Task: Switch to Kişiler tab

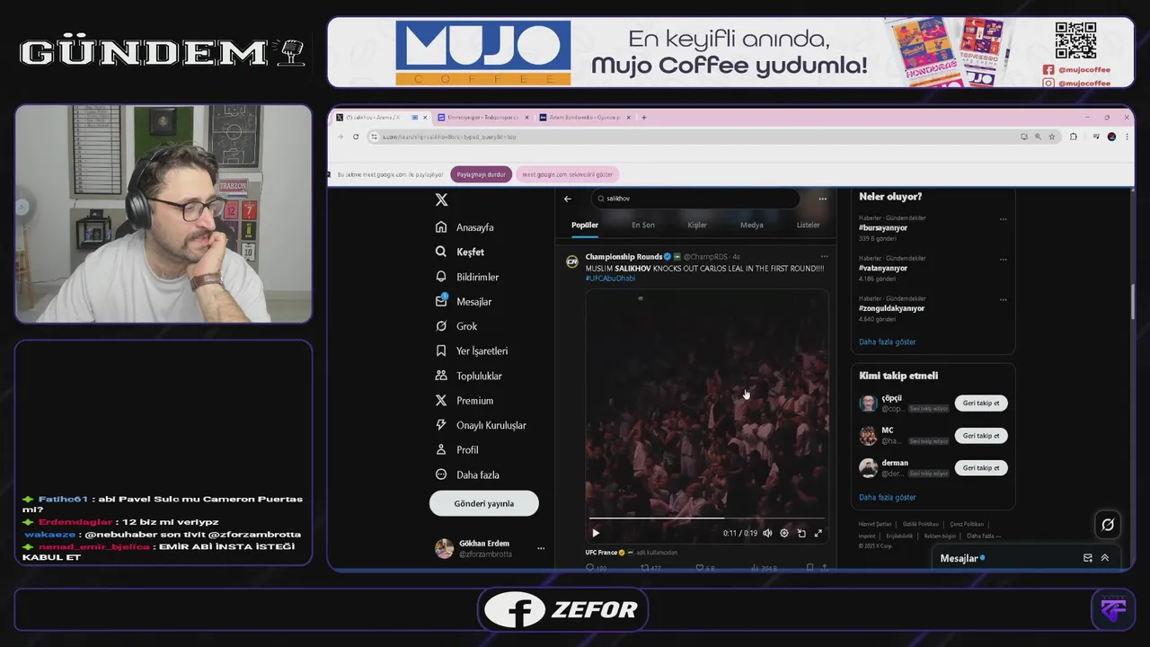Action: point(697,226)
